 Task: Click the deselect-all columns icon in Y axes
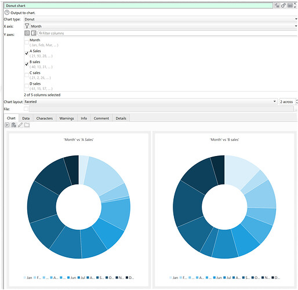click(x=34, y=33)
